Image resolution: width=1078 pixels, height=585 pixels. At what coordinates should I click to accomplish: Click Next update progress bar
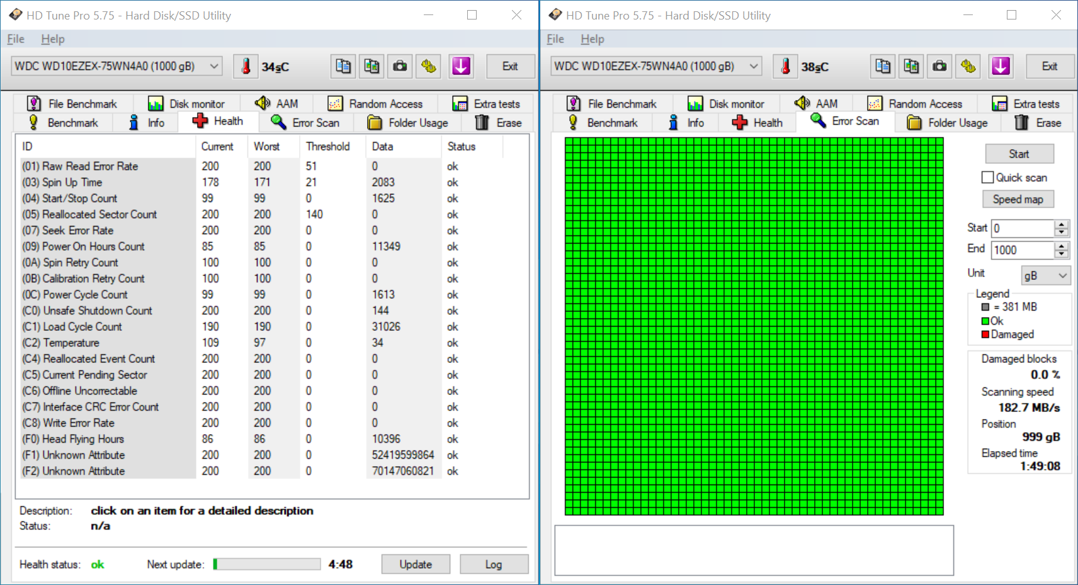[267, 564]
